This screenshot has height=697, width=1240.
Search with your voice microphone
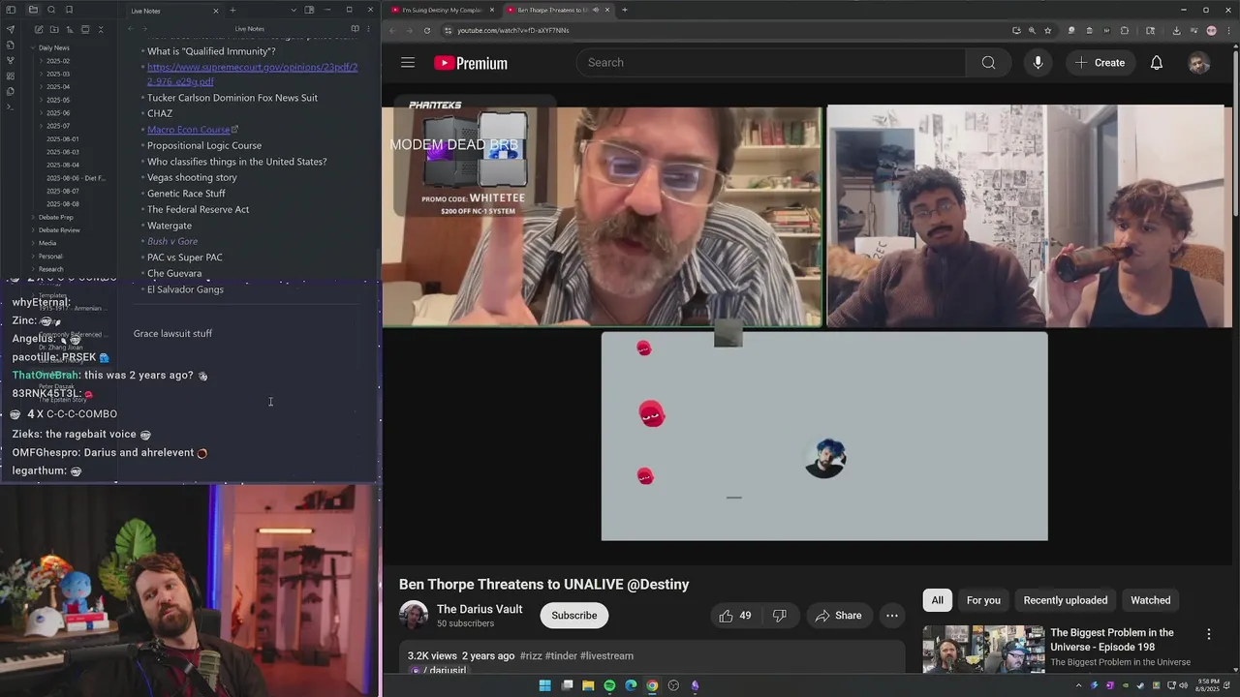1038,63
